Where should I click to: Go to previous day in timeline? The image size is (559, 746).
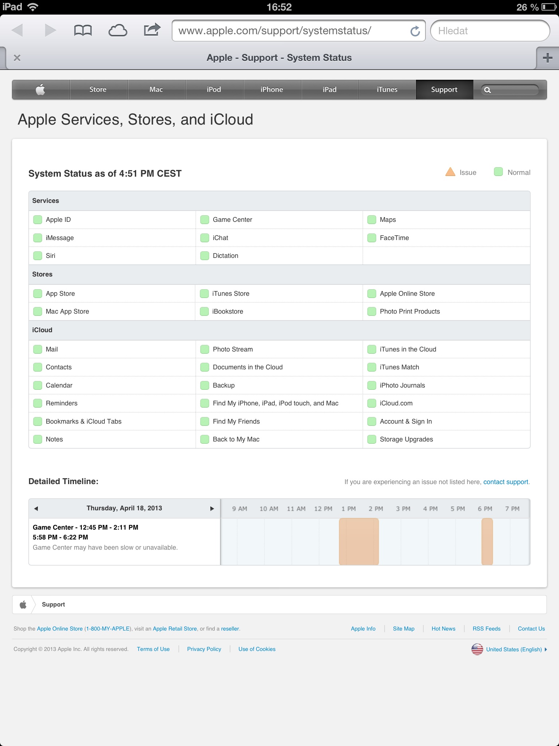36,509
